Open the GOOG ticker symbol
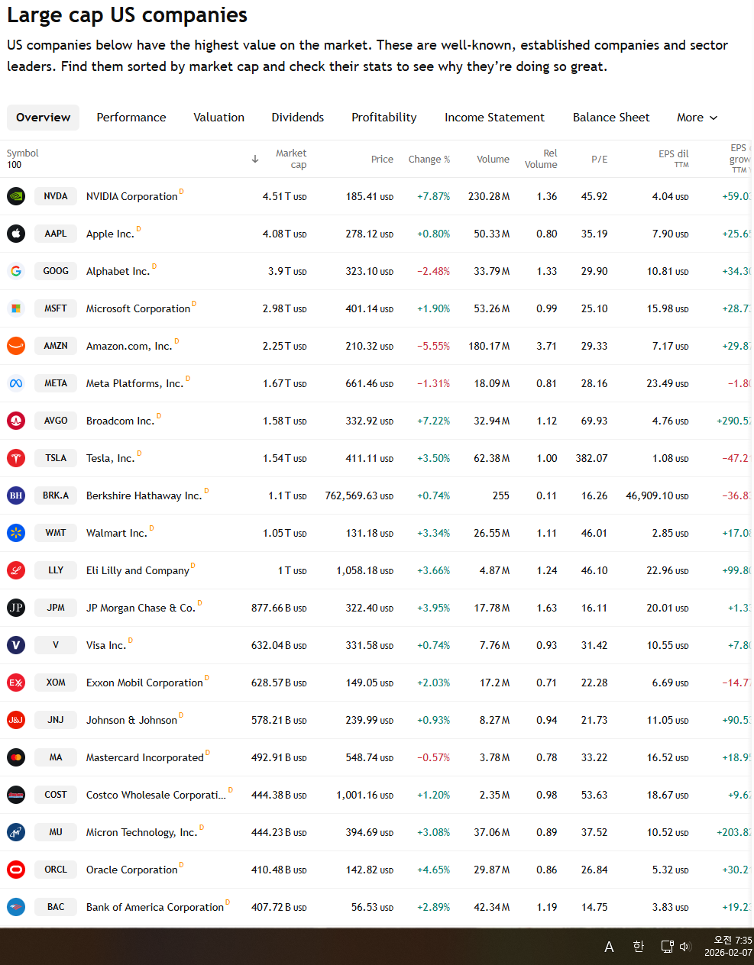 56,271
